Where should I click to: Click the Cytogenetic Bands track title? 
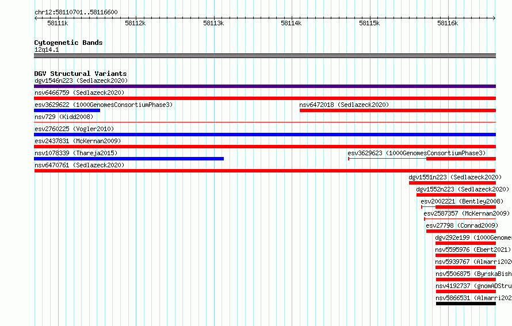coord(68,43)
